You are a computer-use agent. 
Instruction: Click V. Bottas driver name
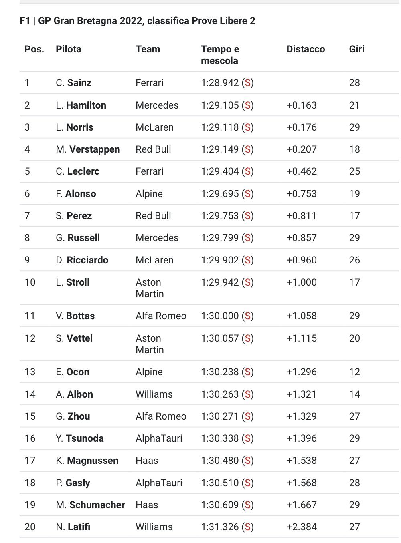[x=75, y=316]
